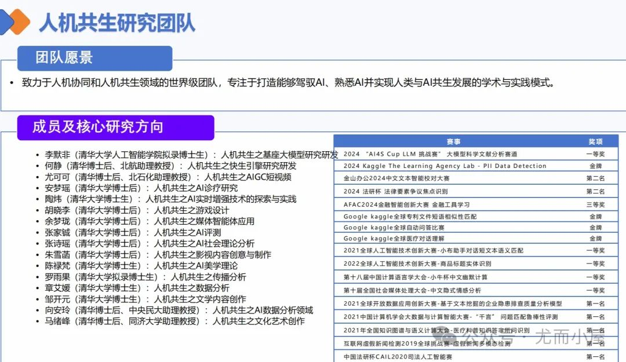Screen dimensions: 626x362
Task: Select 一等奖 in the 商品标题实体识别 row
Action: 595,264
